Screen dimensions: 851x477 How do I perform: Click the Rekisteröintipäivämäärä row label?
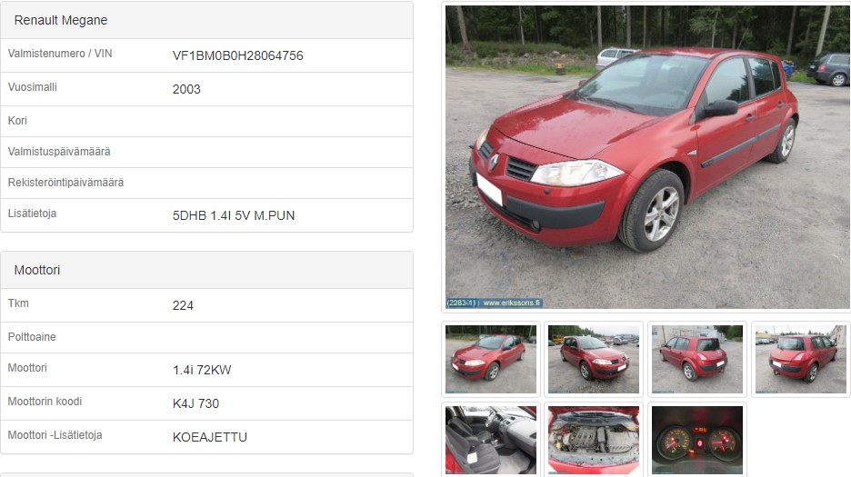65,183
